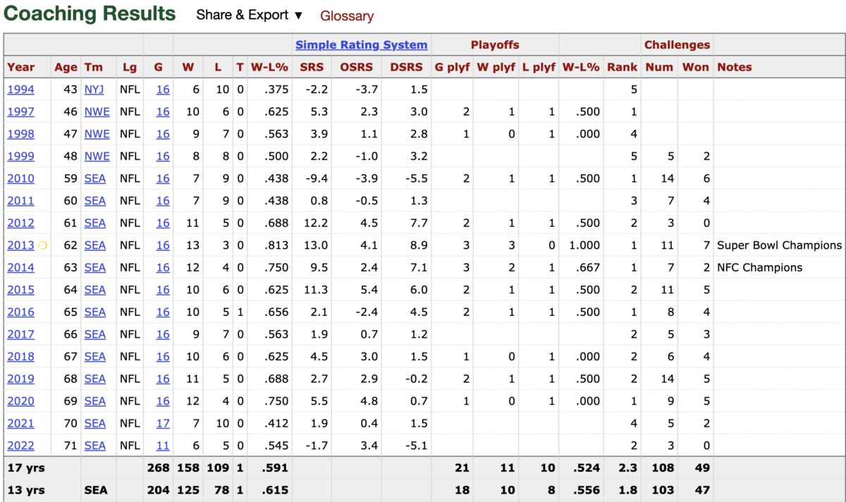Open the SEA team link in 2010 row
The image size is (846, 502).
point(94,178)
